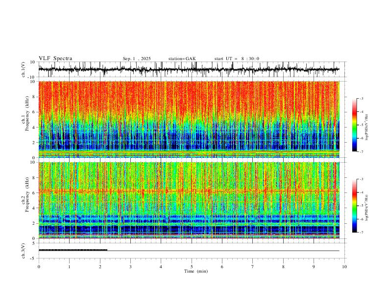
Task: Click the time axis tick label "7"
Action: [253, 267]
